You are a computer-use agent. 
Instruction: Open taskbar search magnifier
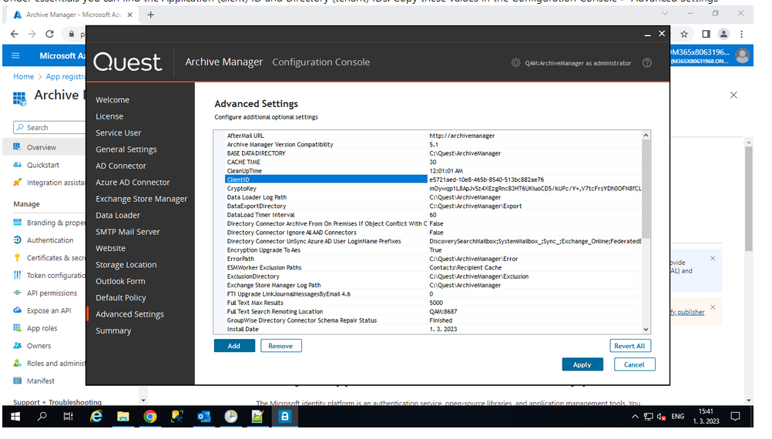pos(42,417)
